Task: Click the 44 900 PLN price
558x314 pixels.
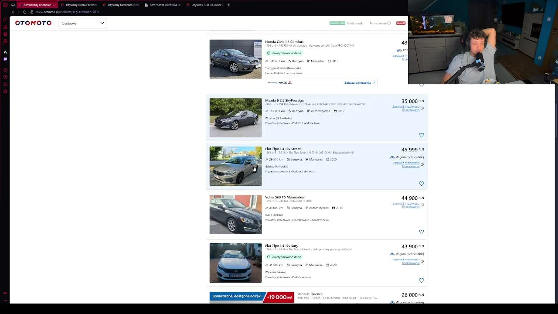Action: [x=412, y=198]
